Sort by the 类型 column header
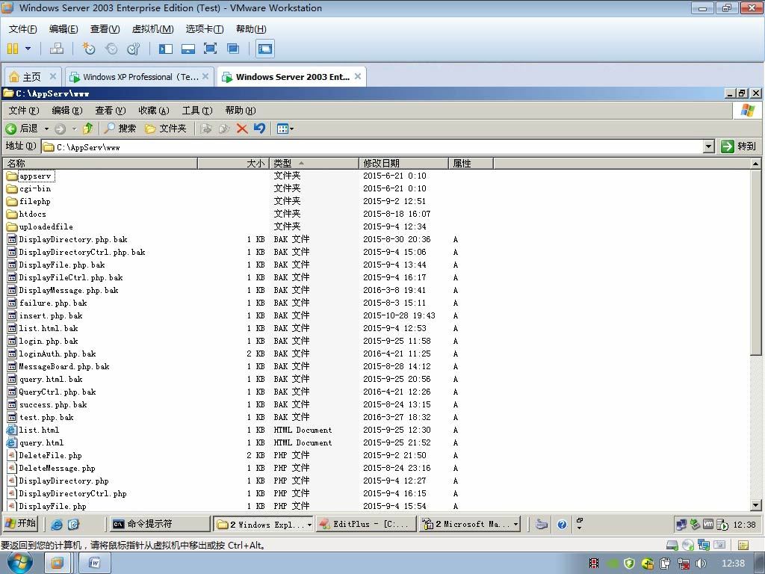 315,163
